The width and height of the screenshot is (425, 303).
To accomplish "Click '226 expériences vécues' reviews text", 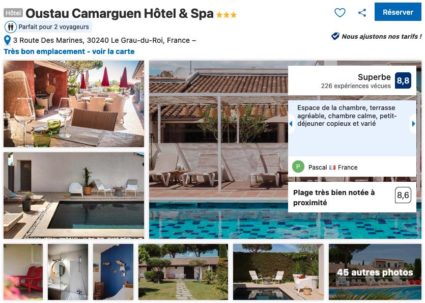I will (x=356, y=86).
